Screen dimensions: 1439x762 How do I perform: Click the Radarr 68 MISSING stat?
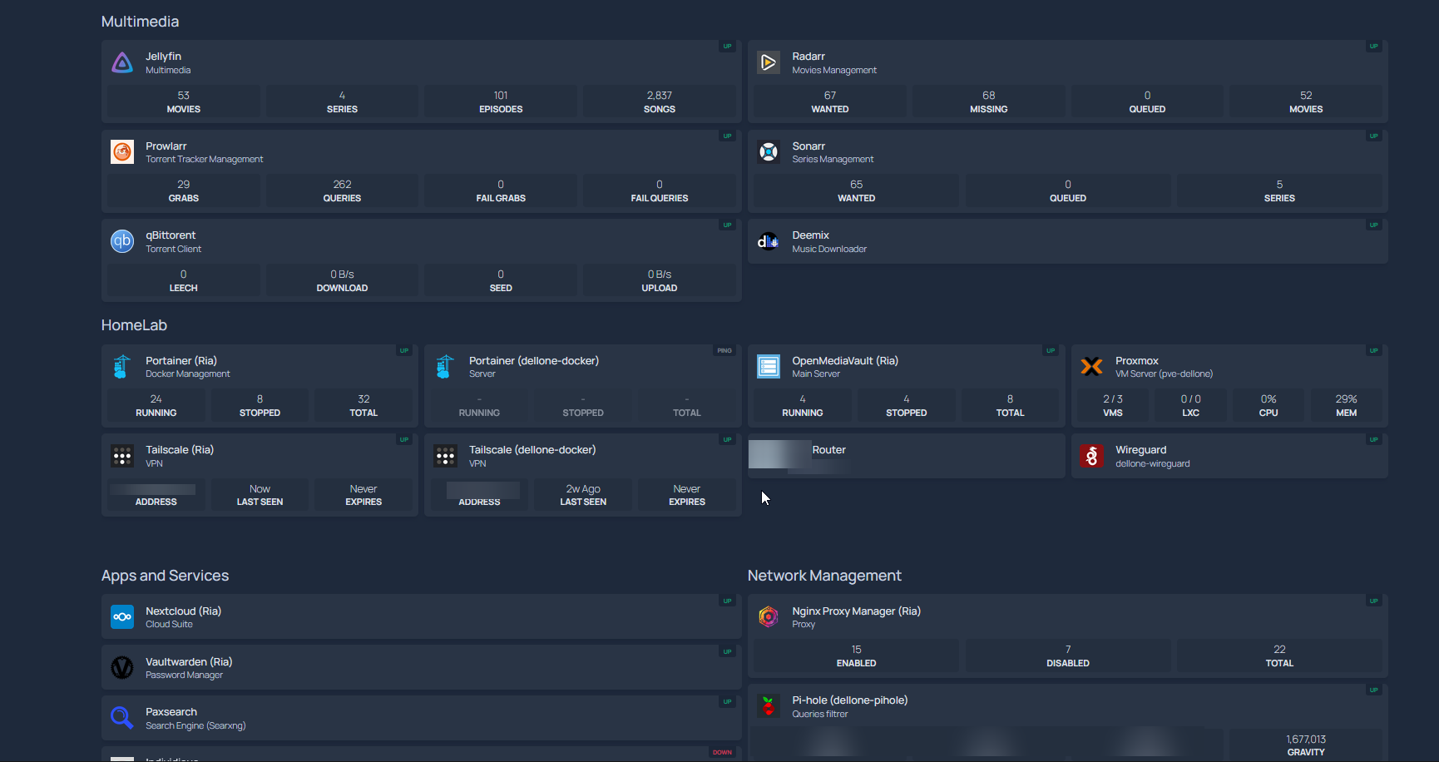tap(988, 101)
